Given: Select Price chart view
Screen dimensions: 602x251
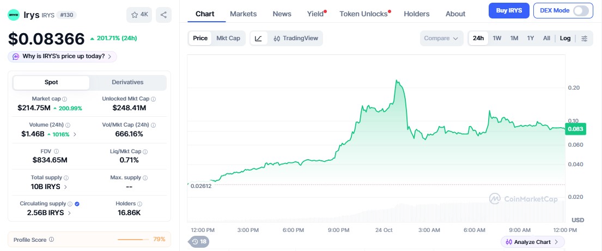Looking at the screenshot, I should [x=200, y=38].
